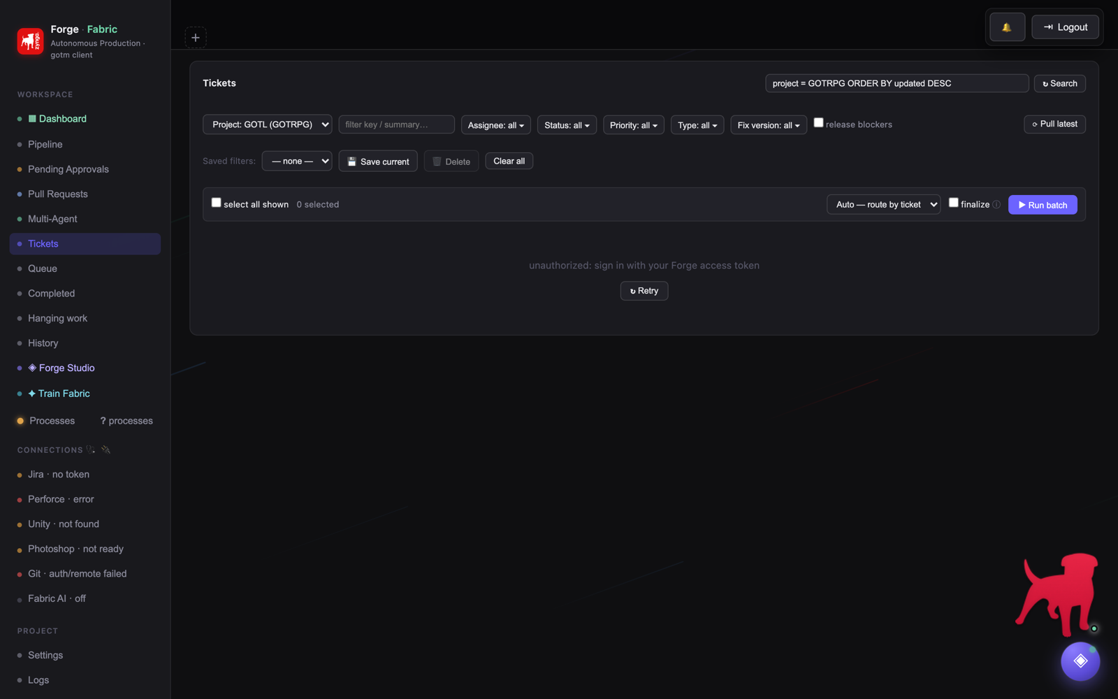Viewport: 1118px width, 699px height.
Task: Click the info icon next to finalize
Action: (x=996, y=205)
